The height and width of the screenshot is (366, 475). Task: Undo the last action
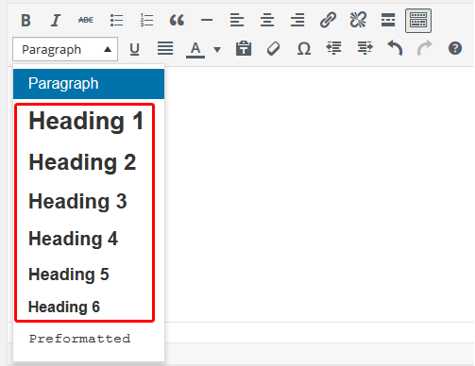pyautogui.click(x=395, y=48)
